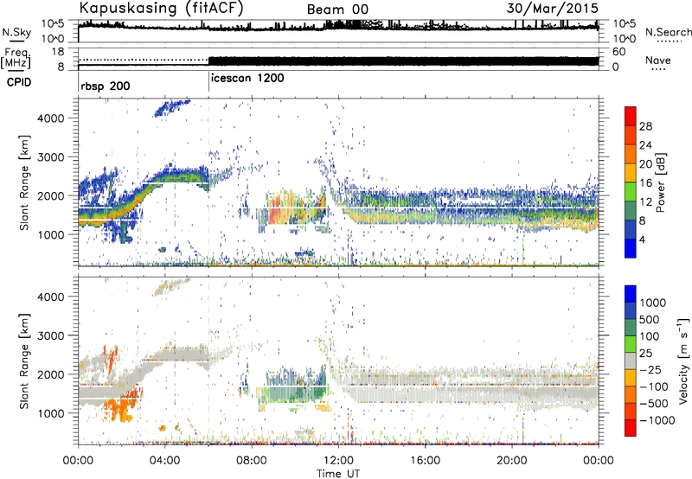Click the '18' tick of the frequency axis
The height and width of the screenshot is (479, 692).
pyautogui.click(x=57, y=52)
